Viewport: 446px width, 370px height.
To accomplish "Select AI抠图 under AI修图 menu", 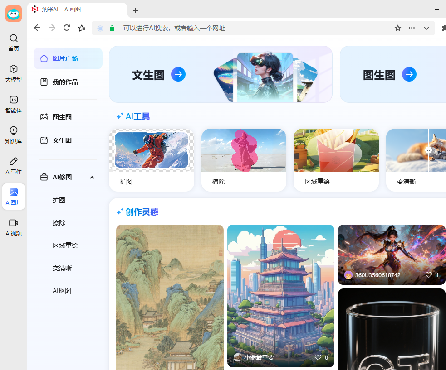I will coord(62,291).
